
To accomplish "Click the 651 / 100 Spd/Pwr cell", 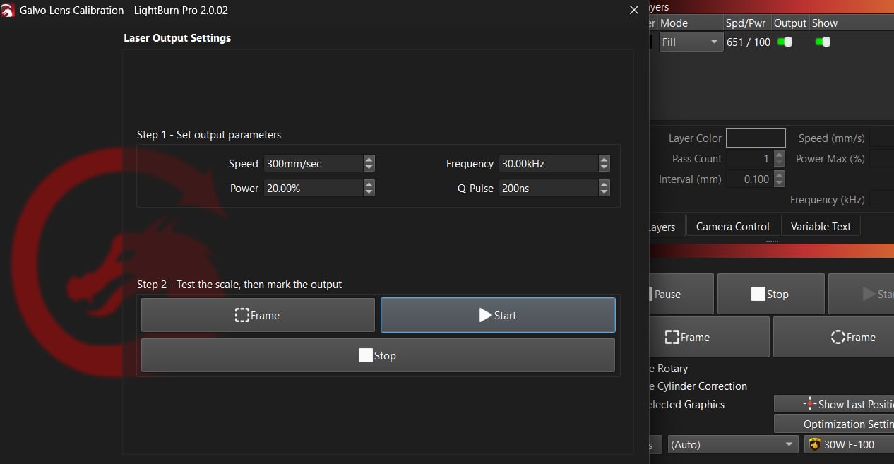I will pos(748,42).
